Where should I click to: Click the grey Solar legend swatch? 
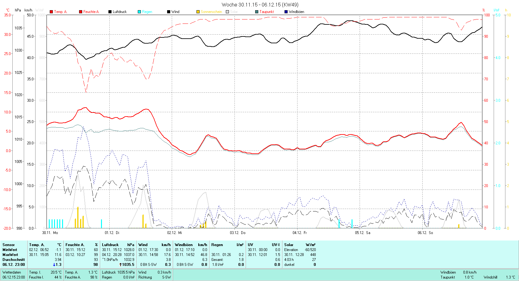tap(227, 12)
